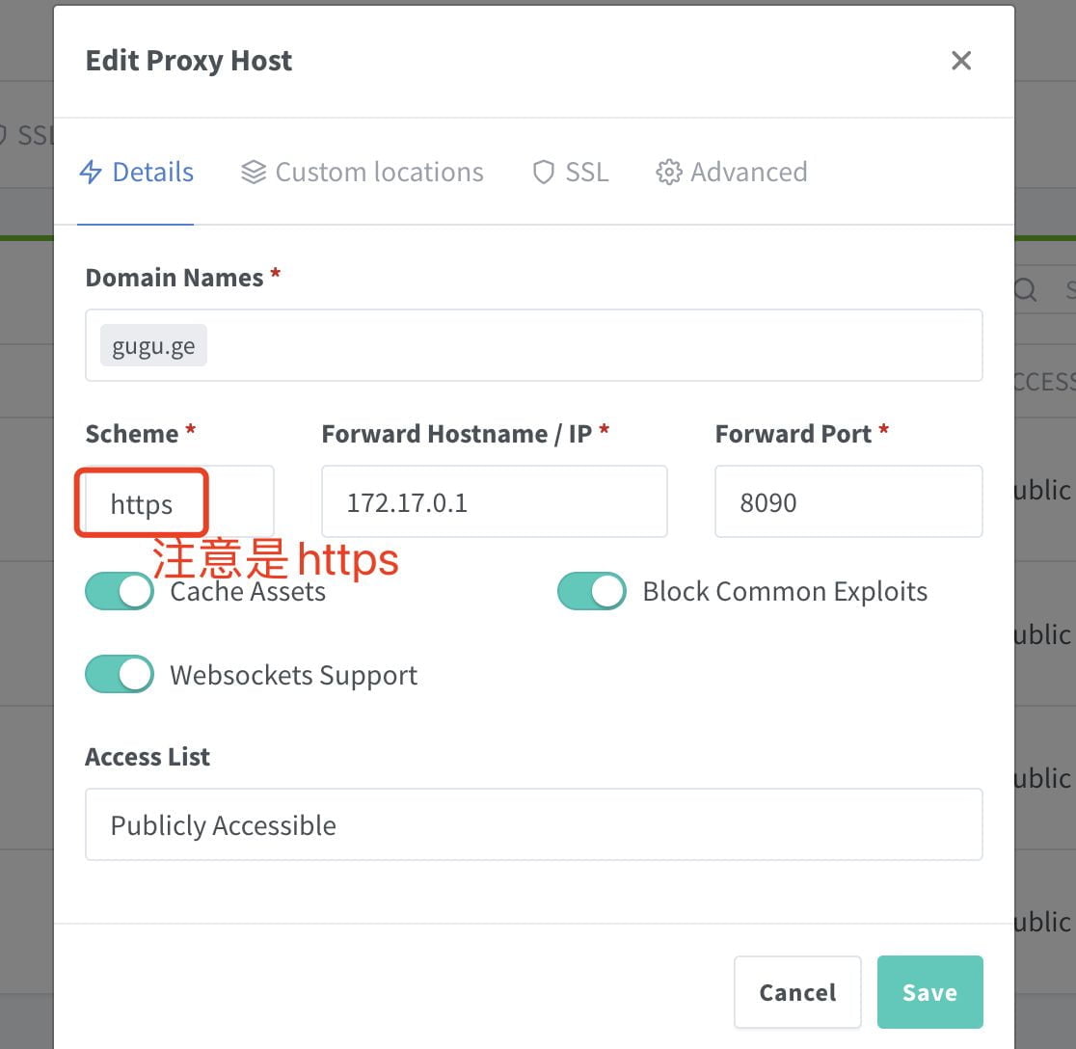Open the Scheme dropdown showing https
This screenshot has height=1049, width=1076.
pyautogui.click(x=178, y=502)
